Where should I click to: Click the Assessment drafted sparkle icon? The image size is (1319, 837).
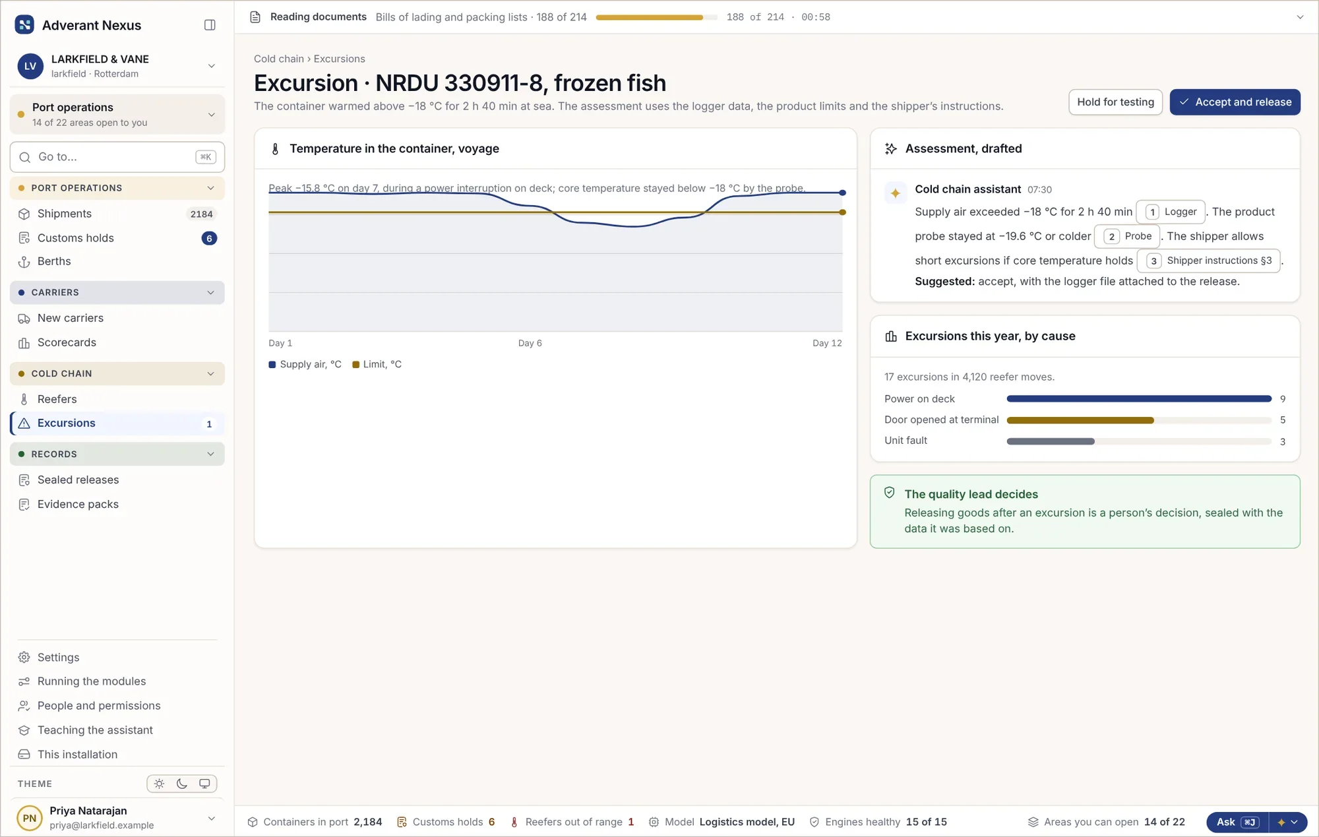[x=891, y=149]
